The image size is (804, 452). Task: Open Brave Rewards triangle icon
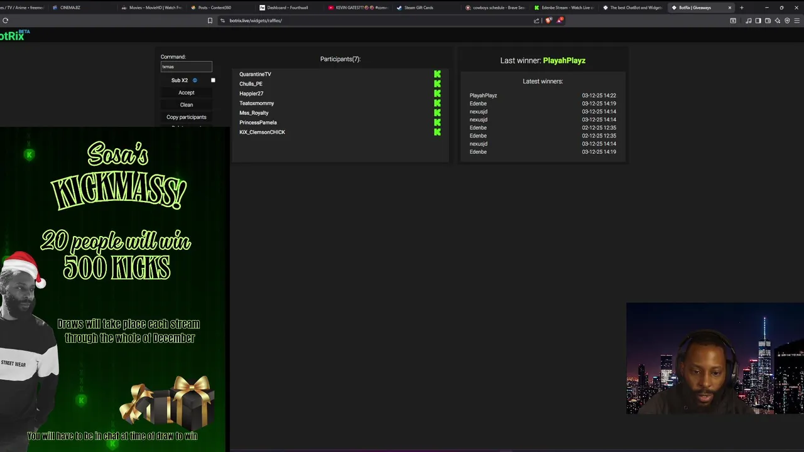(x=560, y=21)
